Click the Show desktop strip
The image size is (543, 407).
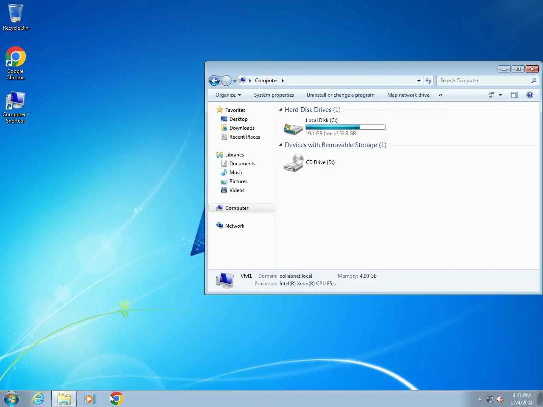(x=540, y=399)
